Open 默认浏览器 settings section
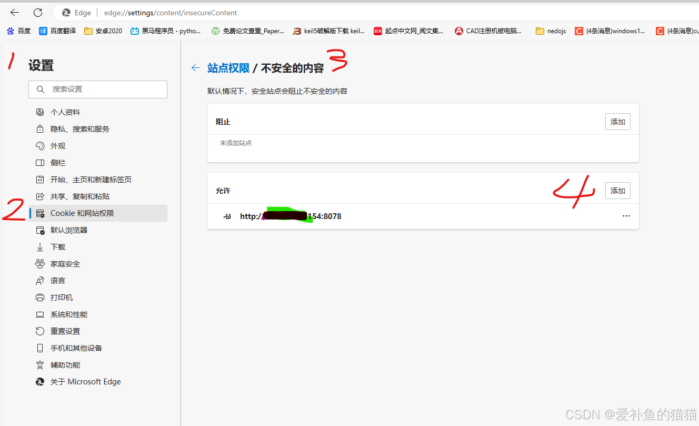This screenshot has height=426, width=699. (98, 230)
